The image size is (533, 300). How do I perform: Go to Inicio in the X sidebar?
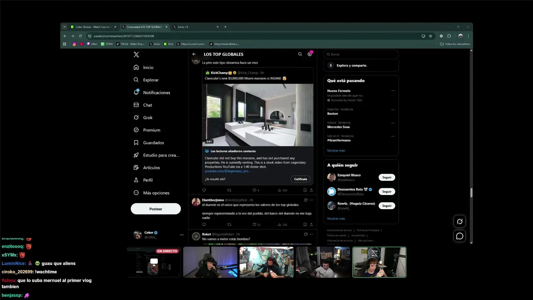click(x=144, y=67)
